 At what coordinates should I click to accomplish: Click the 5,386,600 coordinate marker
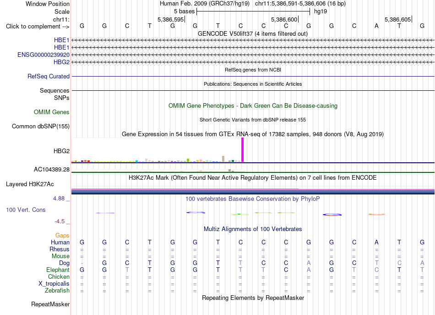click(x=284, y=19)
